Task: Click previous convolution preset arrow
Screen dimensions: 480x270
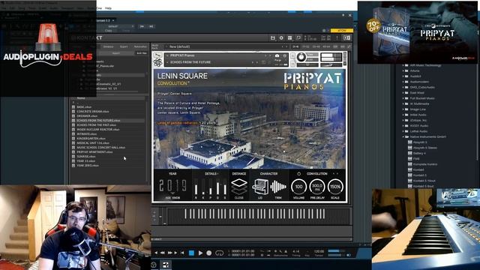Action: (x=334, y=173)
